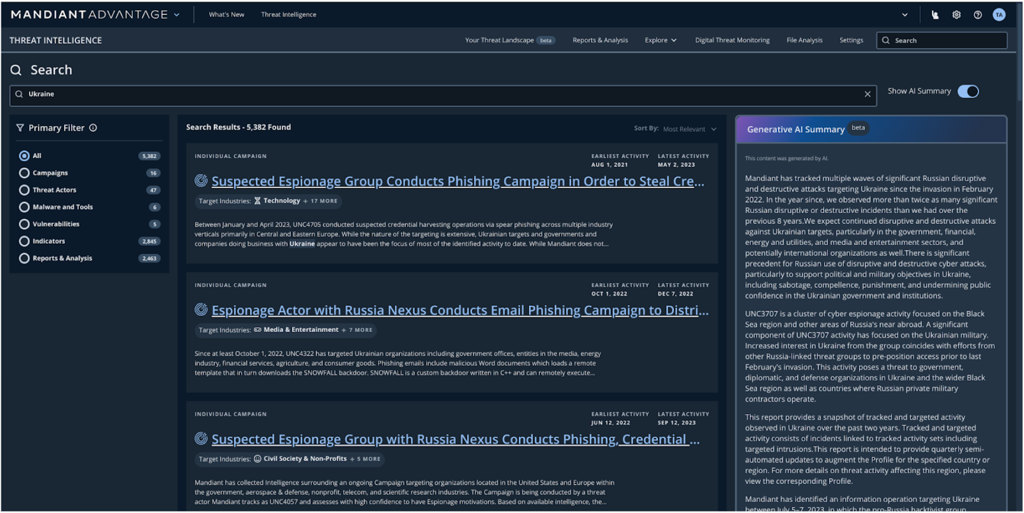Open result Suspected Espionage Group with Russia Nexus
This screenshot has width=1024, height=513.
pyautogui.click(x=456, y=439)
